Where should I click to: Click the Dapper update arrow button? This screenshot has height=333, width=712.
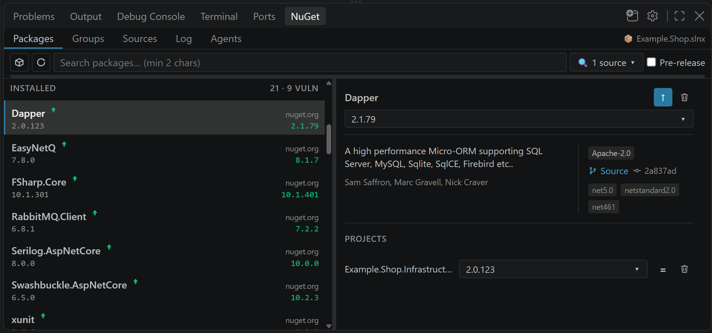663,97
